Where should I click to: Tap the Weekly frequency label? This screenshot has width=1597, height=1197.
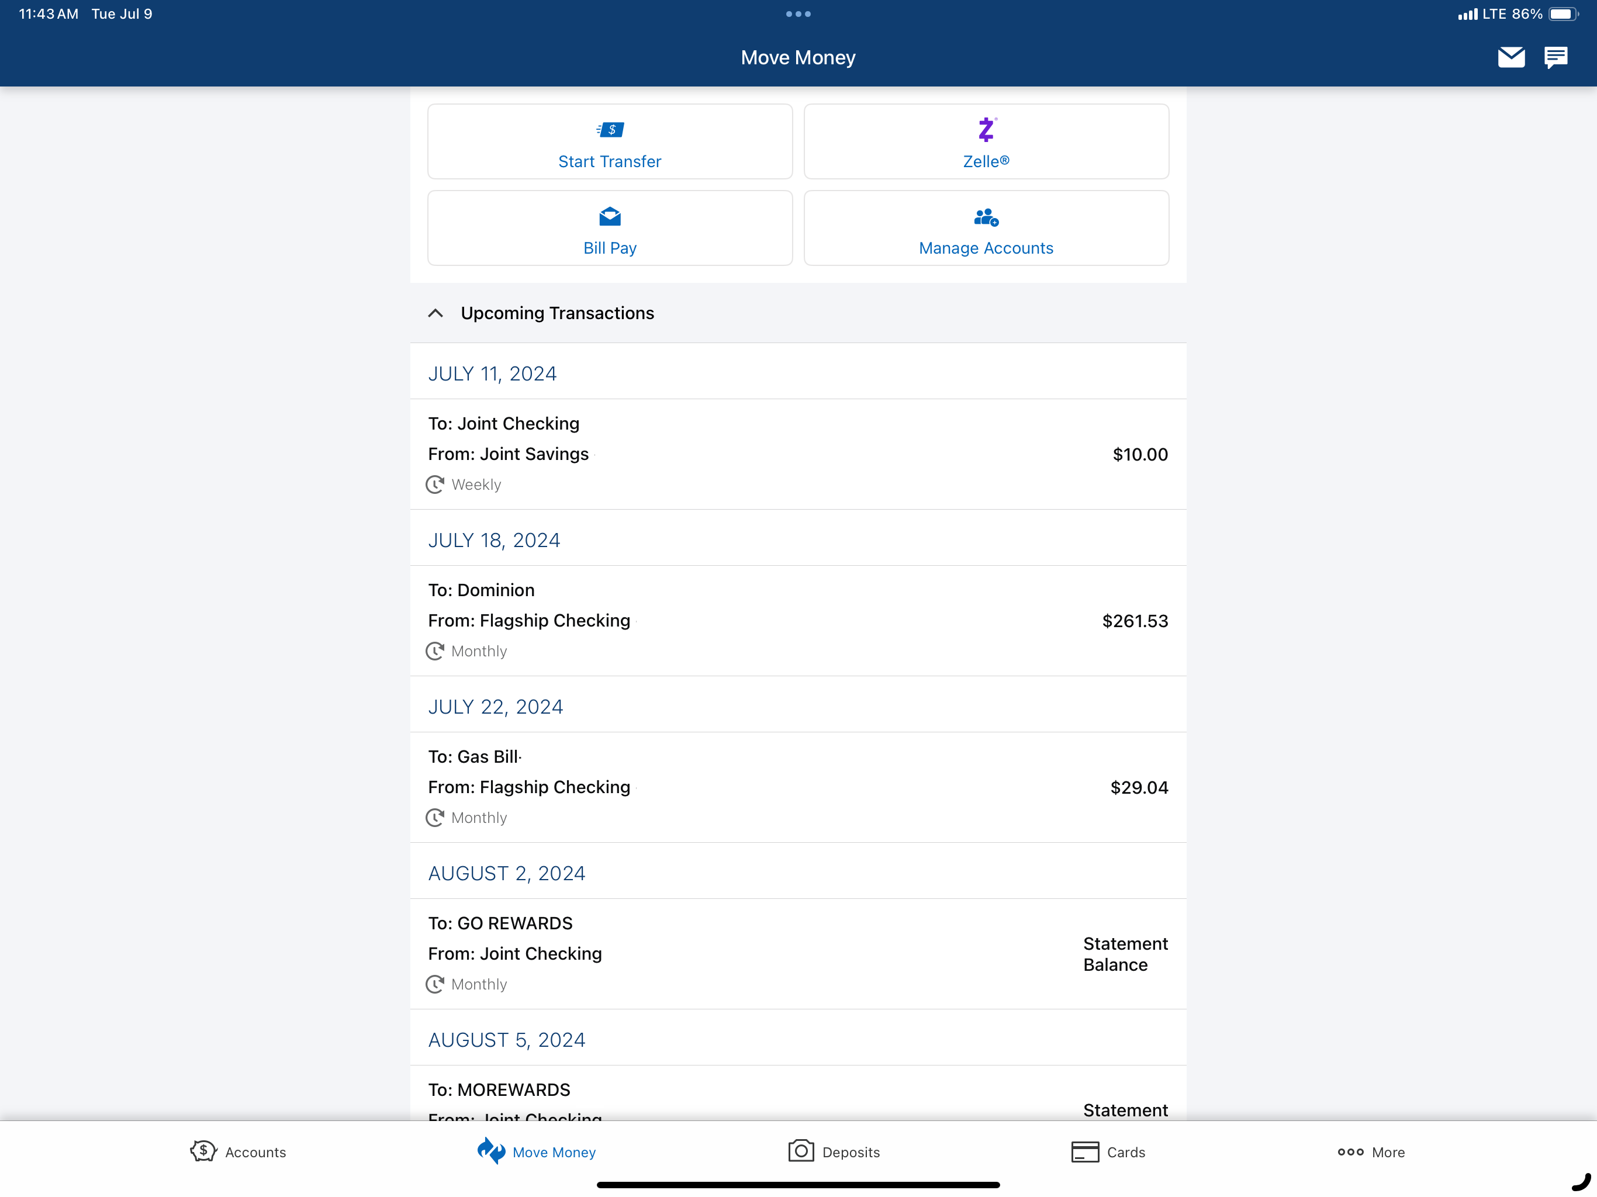click(476, 485)
